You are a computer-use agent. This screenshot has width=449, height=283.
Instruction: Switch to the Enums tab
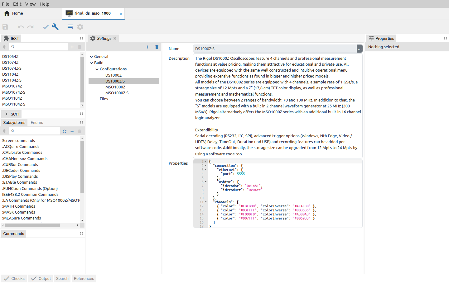click(x=37, y=123)
